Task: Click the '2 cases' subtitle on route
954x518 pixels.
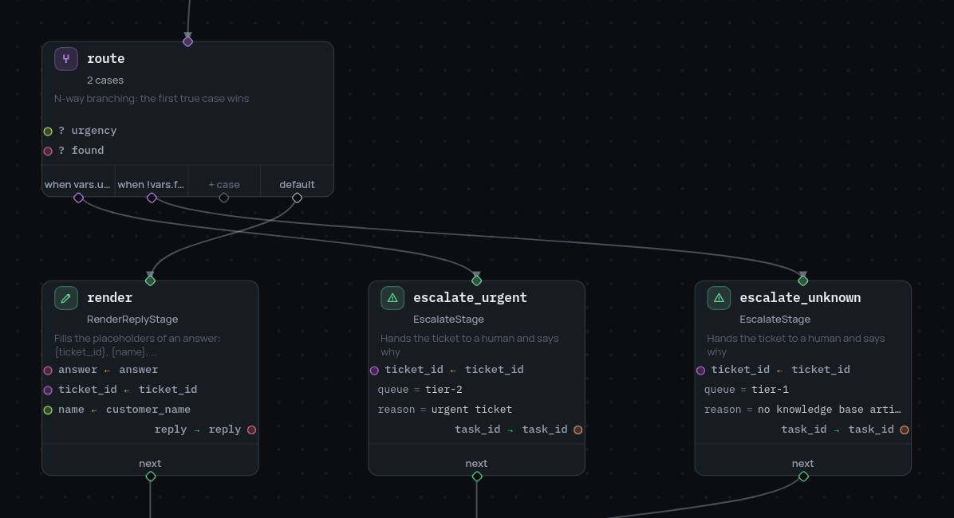Action: 105,80
